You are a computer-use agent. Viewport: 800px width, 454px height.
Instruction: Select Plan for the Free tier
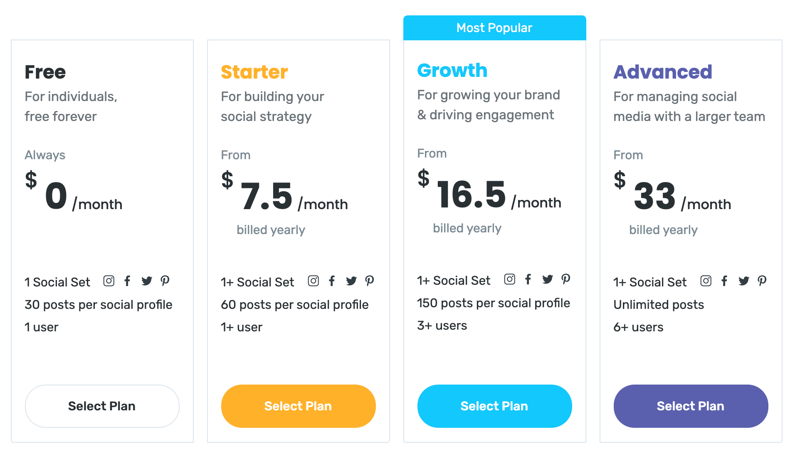click(x=102, y=406)
